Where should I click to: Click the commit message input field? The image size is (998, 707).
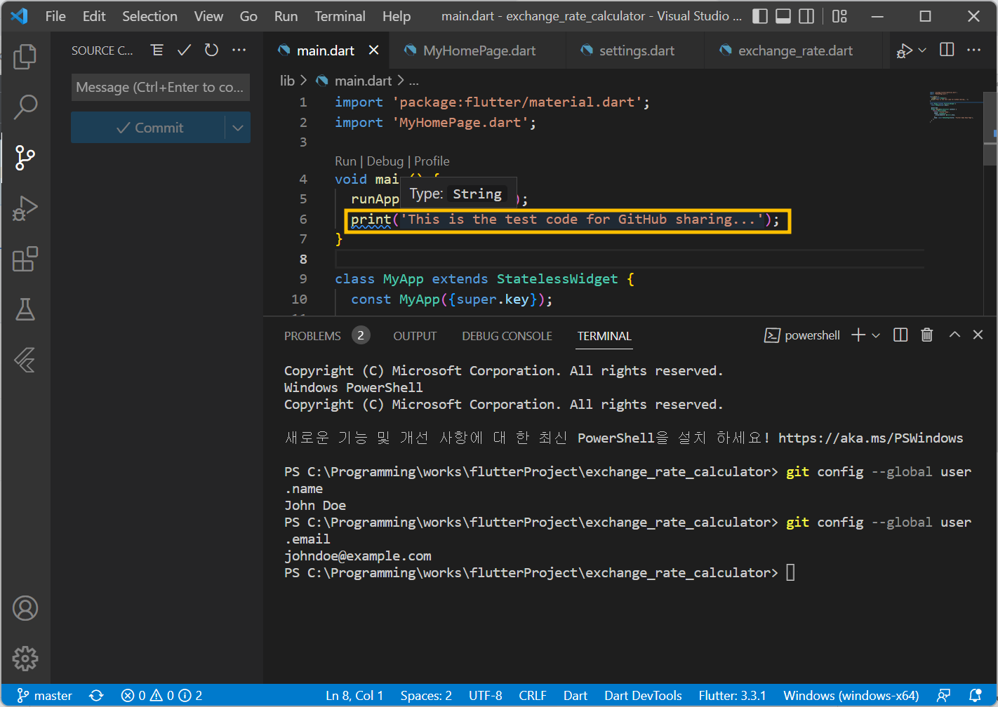pyautogui.click(x=161, y=87)
